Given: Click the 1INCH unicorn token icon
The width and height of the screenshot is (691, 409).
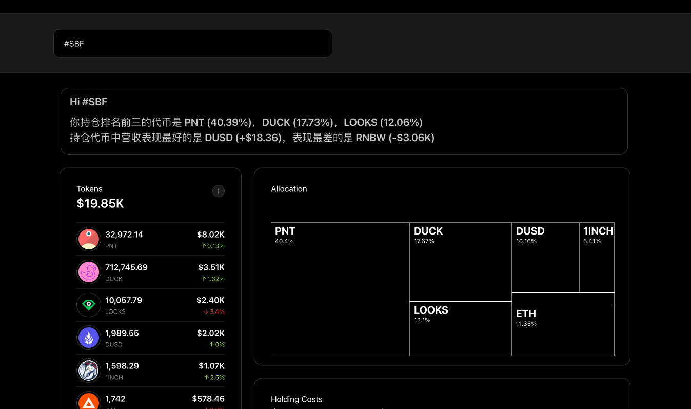Looking at the screenshot, I should [89, 371].
